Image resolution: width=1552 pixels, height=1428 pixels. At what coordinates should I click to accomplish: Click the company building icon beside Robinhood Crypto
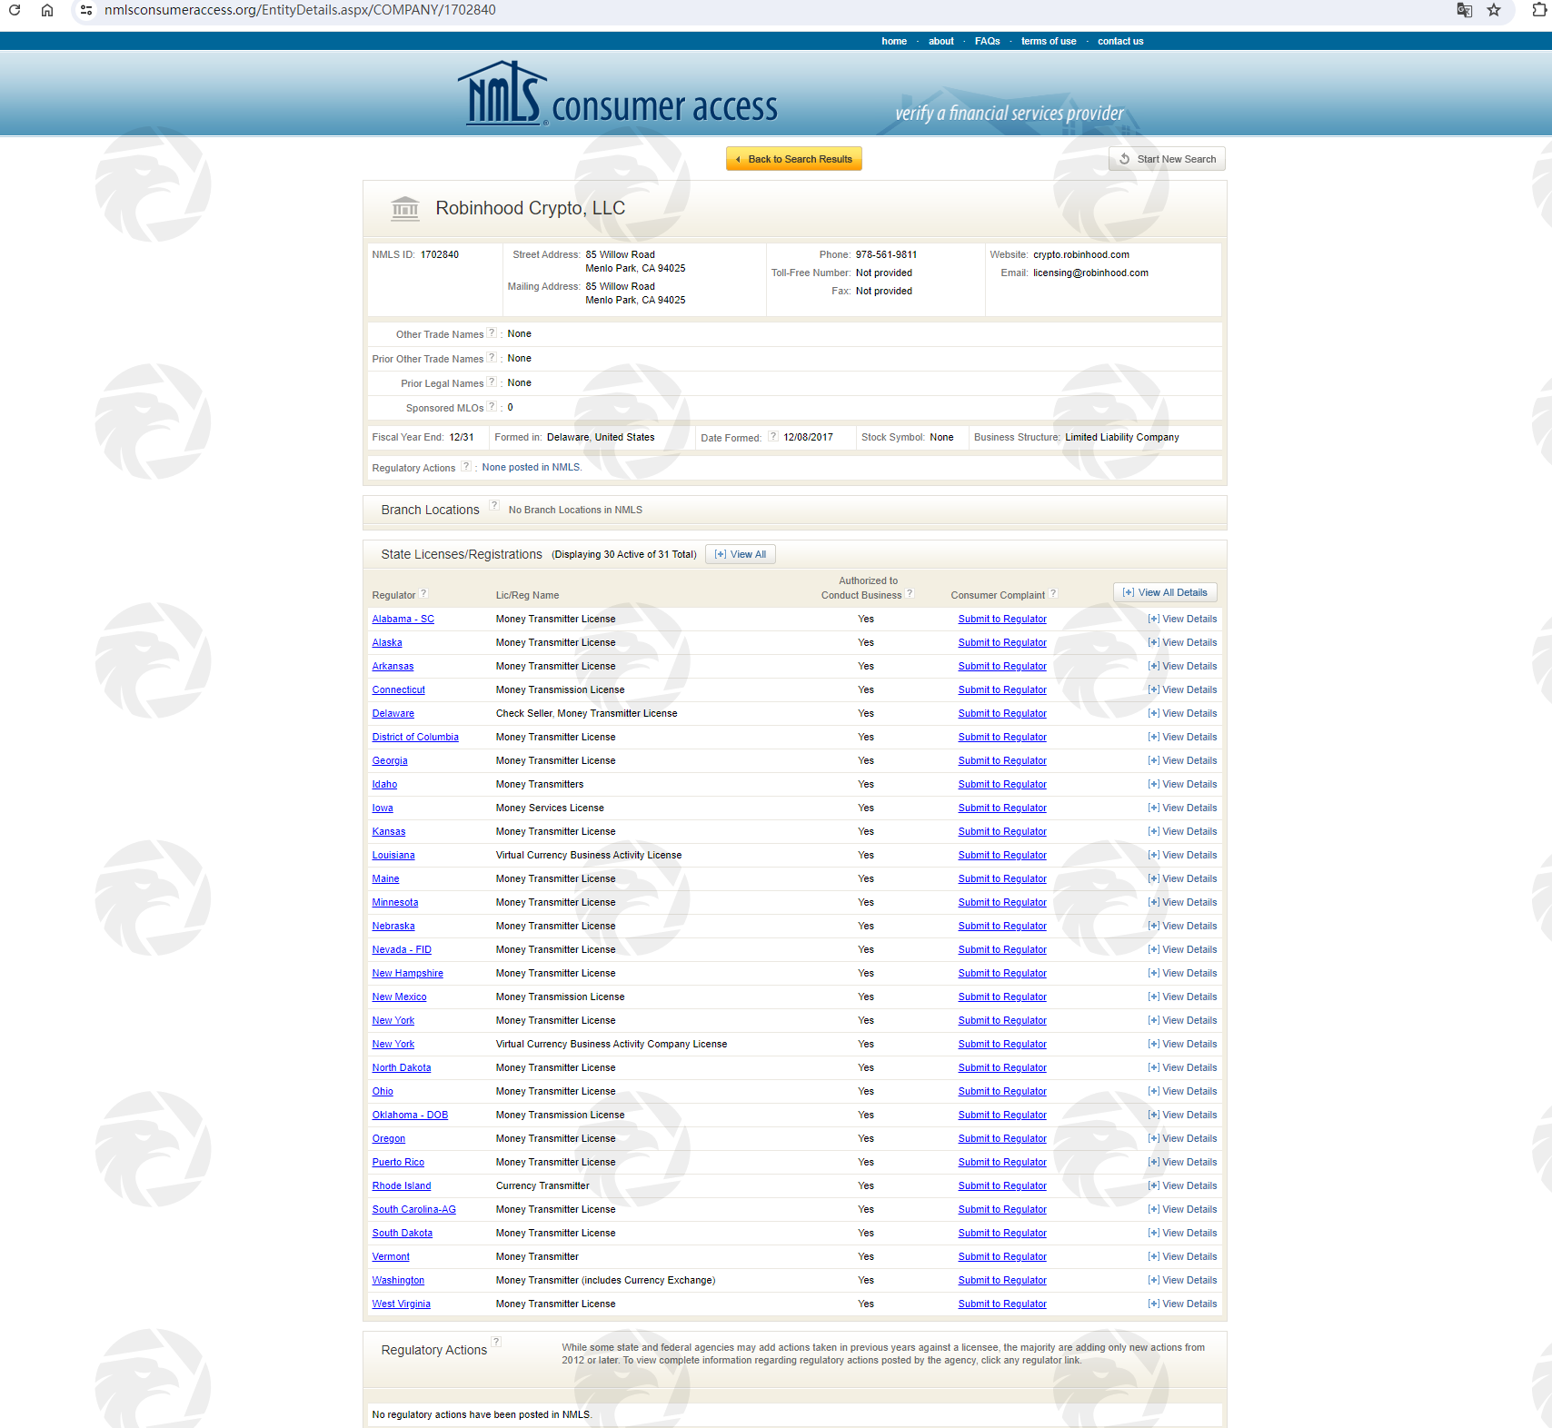pyautogui.click(x=405, y=208)
